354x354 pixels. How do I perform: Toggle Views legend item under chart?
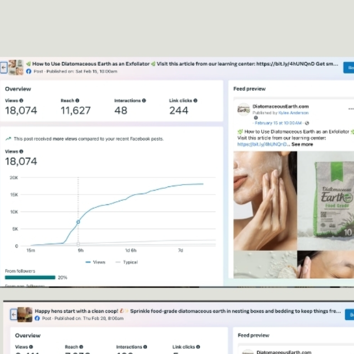click(x=95, y=262)
